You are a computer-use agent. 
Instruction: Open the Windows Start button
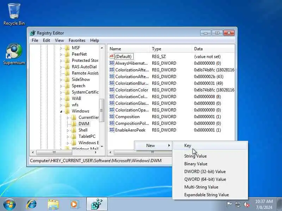tap(10, 204)
